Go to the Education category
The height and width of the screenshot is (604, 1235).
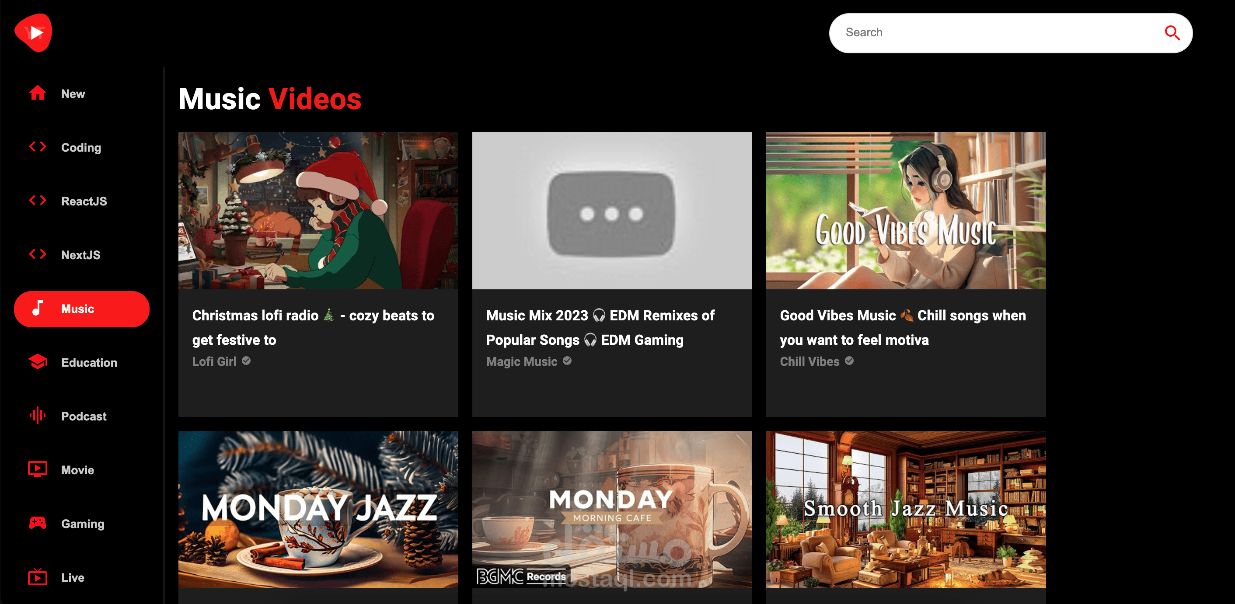click(x=81, y=363)
